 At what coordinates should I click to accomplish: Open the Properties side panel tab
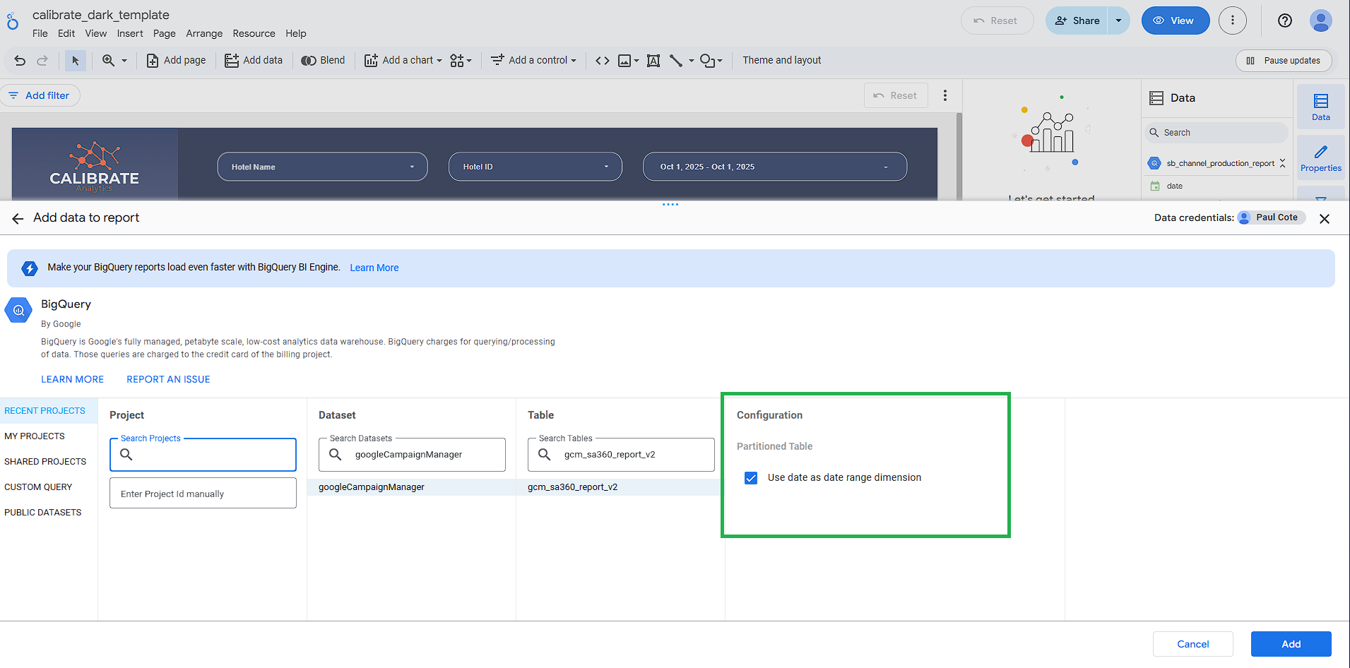[x=1321, y=158]
